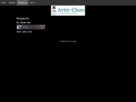The width and height of the screenshot is (136, 102).
Task: Click the 'My Steam Bot' heading
Action: 24,23
